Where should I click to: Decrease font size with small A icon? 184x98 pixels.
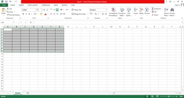point(47,10)
